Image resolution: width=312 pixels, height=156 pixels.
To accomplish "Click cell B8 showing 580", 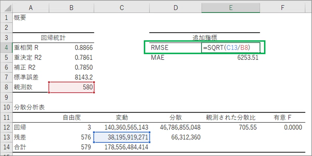I will [x=71, y=87].
